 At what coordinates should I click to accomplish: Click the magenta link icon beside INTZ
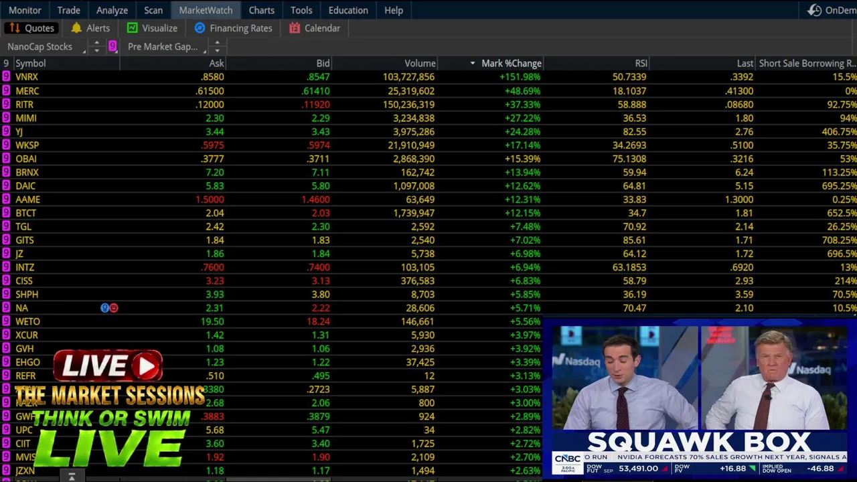tap(6, 267)
